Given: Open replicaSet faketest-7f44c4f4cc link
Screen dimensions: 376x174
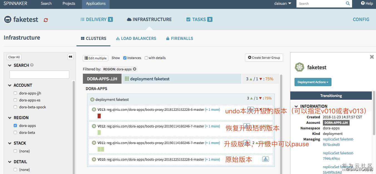Looking at the screenshot, I should coord(338,156).
